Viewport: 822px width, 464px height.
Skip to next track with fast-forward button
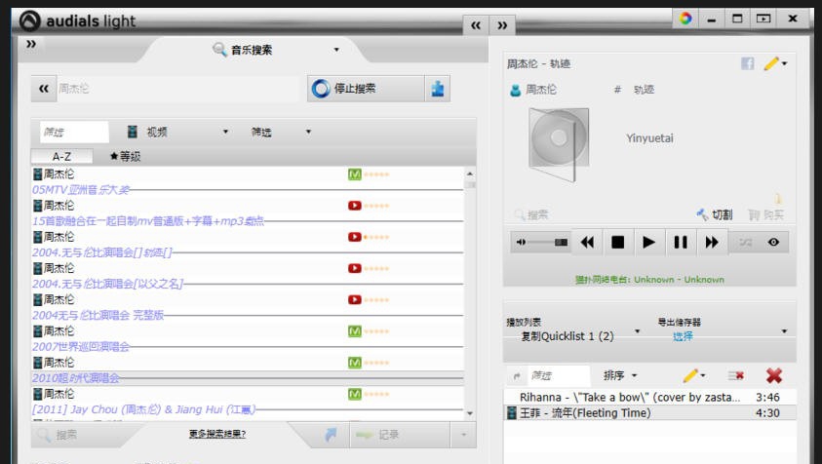click(x=712, y=242)
